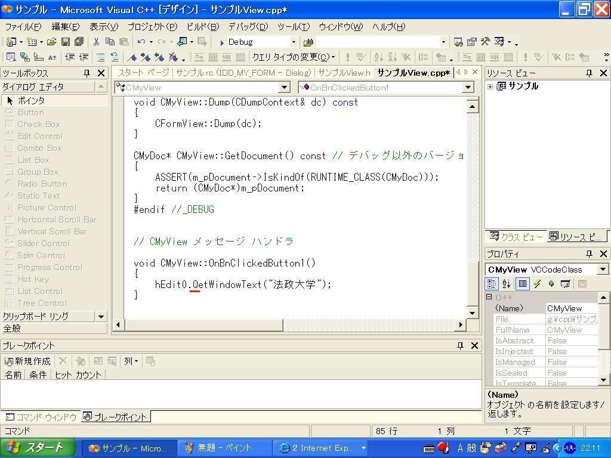Toggle auto-hide pin on Resource View panel
Image resolution: width=611 pixels, height=458 pixels.
589,73
